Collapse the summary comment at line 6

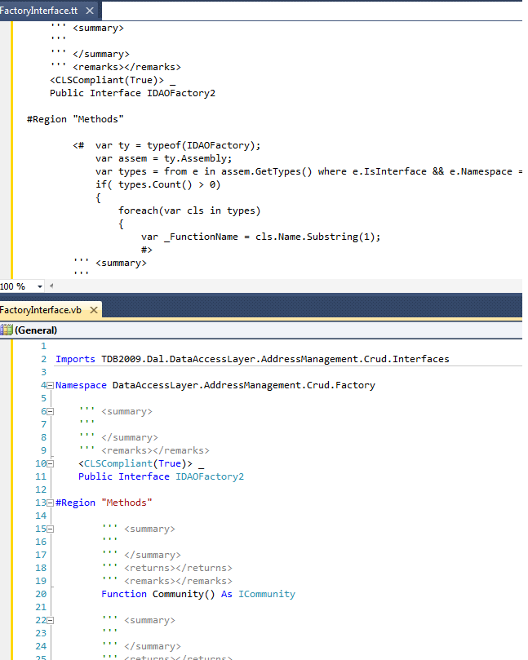(x=51, y=412)
